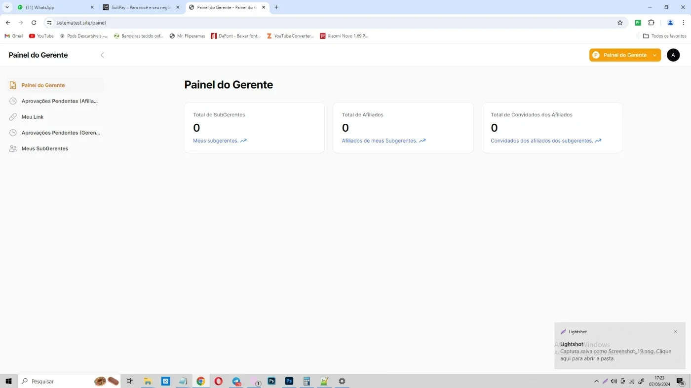This screenshot has width=691, height=388.
Task: Open the notification center icon
Action: [x=680, y=381]
